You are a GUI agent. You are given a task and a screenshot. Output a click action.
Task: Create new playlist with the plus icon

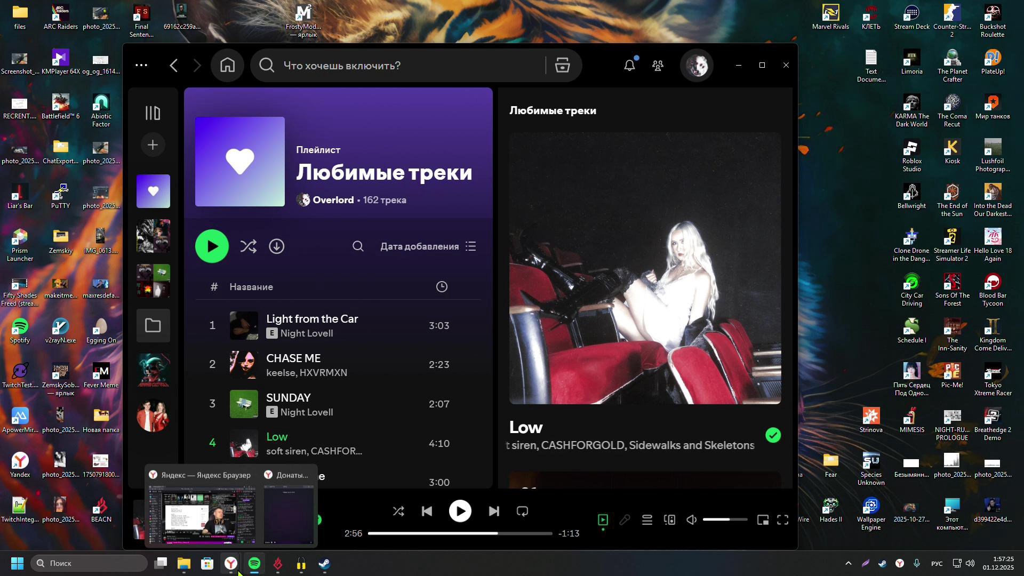(x=153, y=145)
